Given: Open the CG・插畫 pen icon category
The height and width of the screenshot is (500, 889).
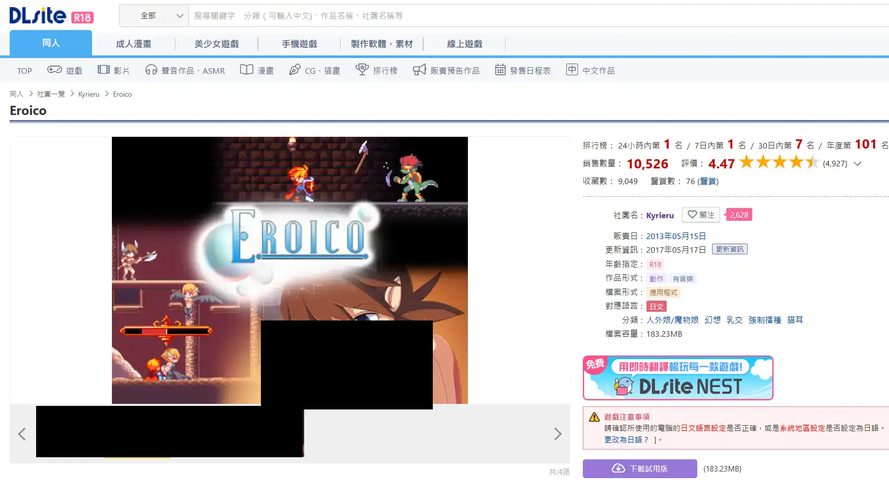Looking at the screenshot, I should click(295, 70).
